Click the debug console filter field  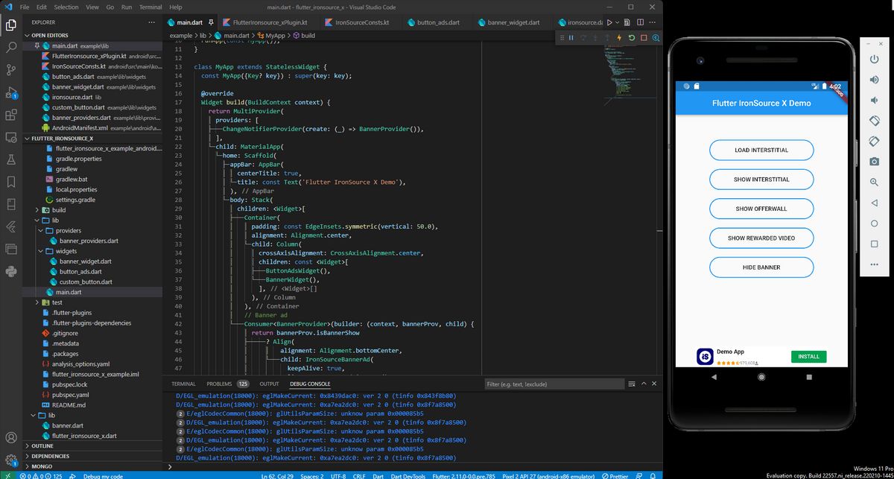tap(554, 384)
